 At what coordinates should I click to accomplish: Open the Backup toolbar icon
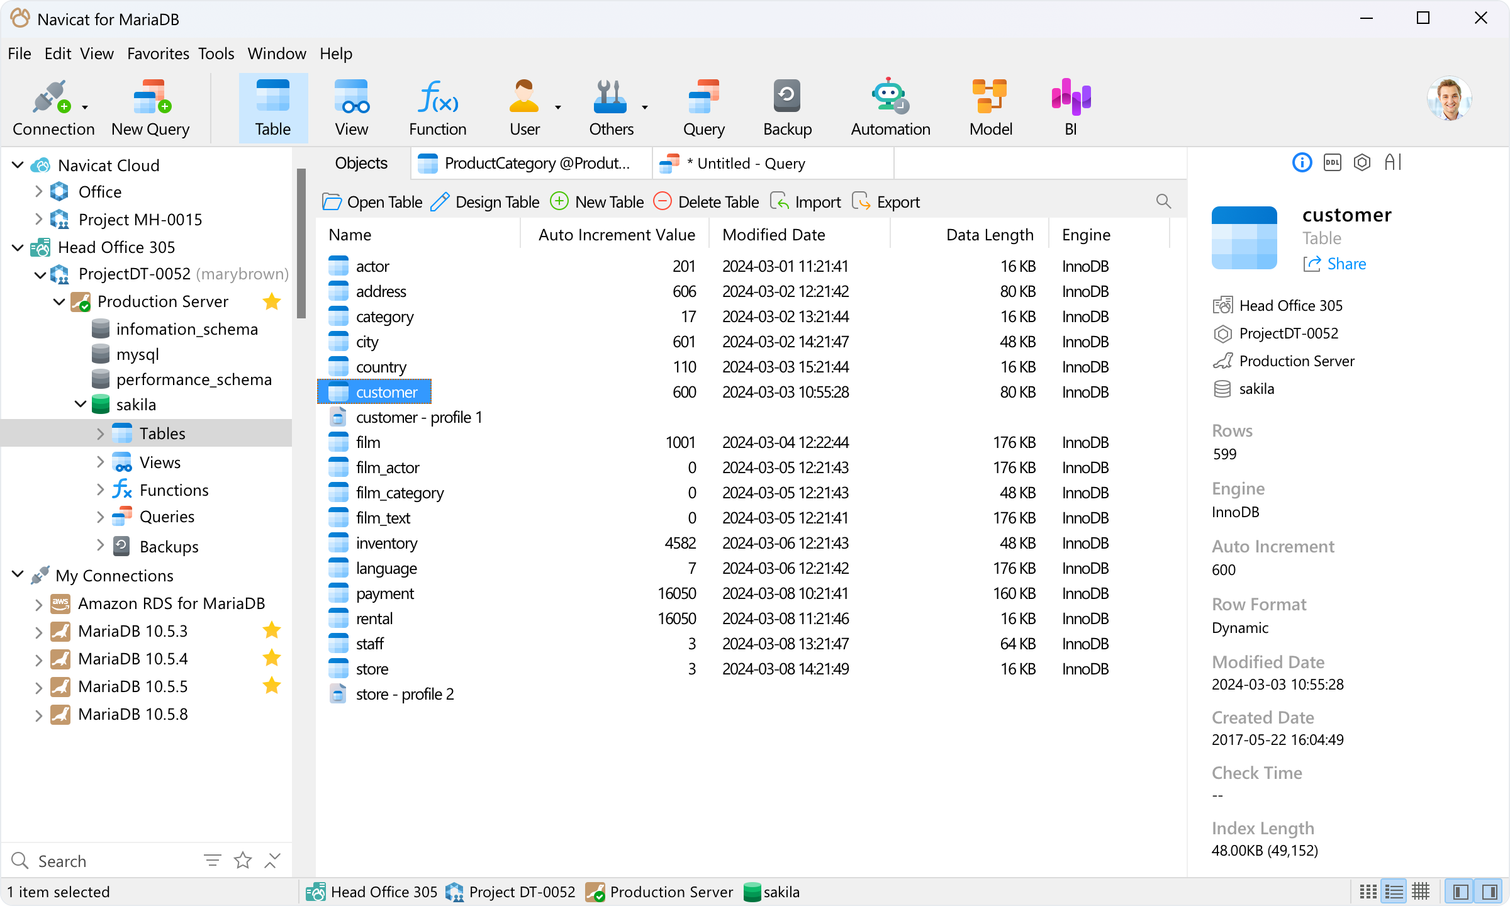pos(787,108)
